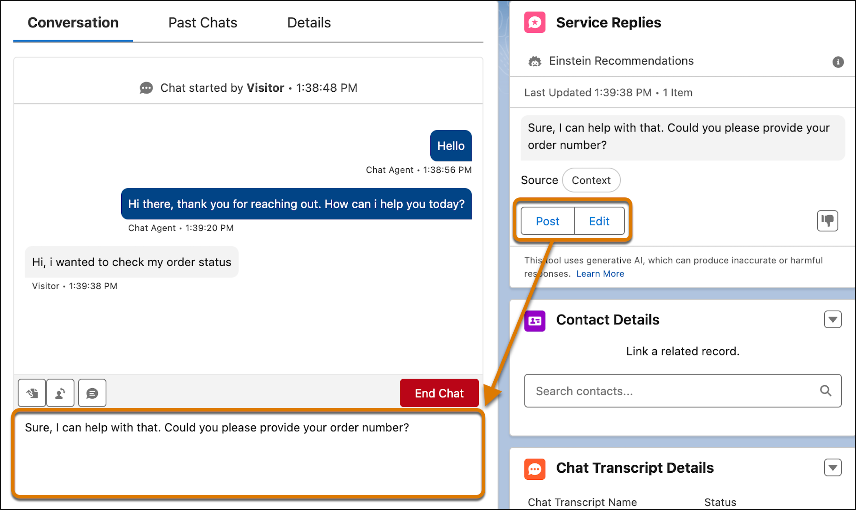Open quick text chat bubble icon

[x=92, y=393]
